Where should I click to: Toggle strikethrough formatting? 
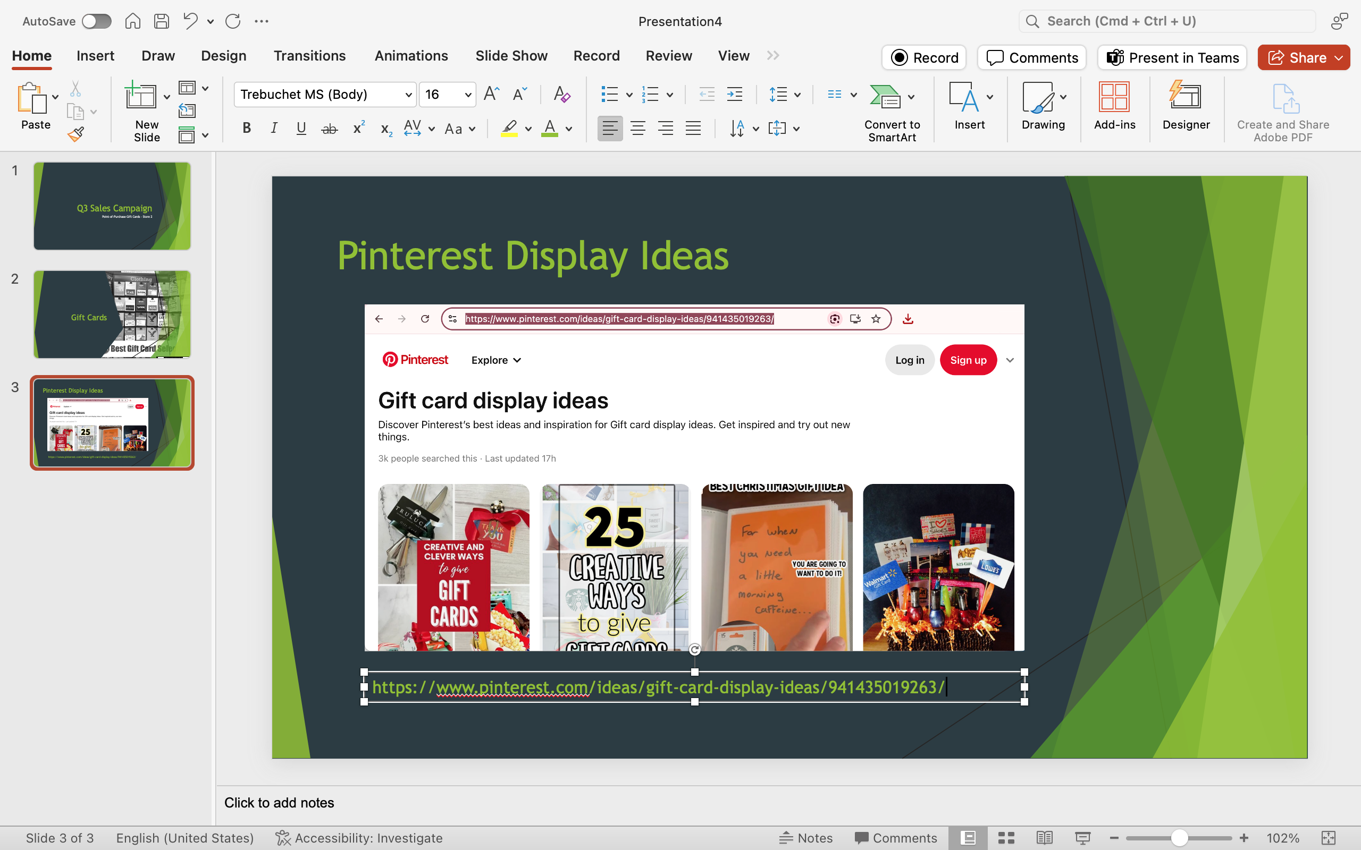330,129
